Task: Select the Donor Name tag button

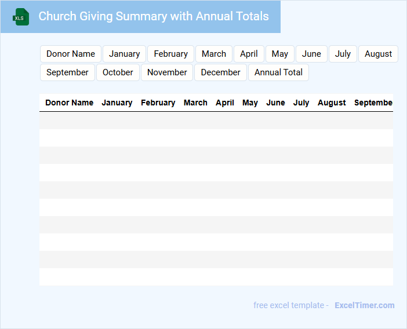Action: tap(71, 54)
